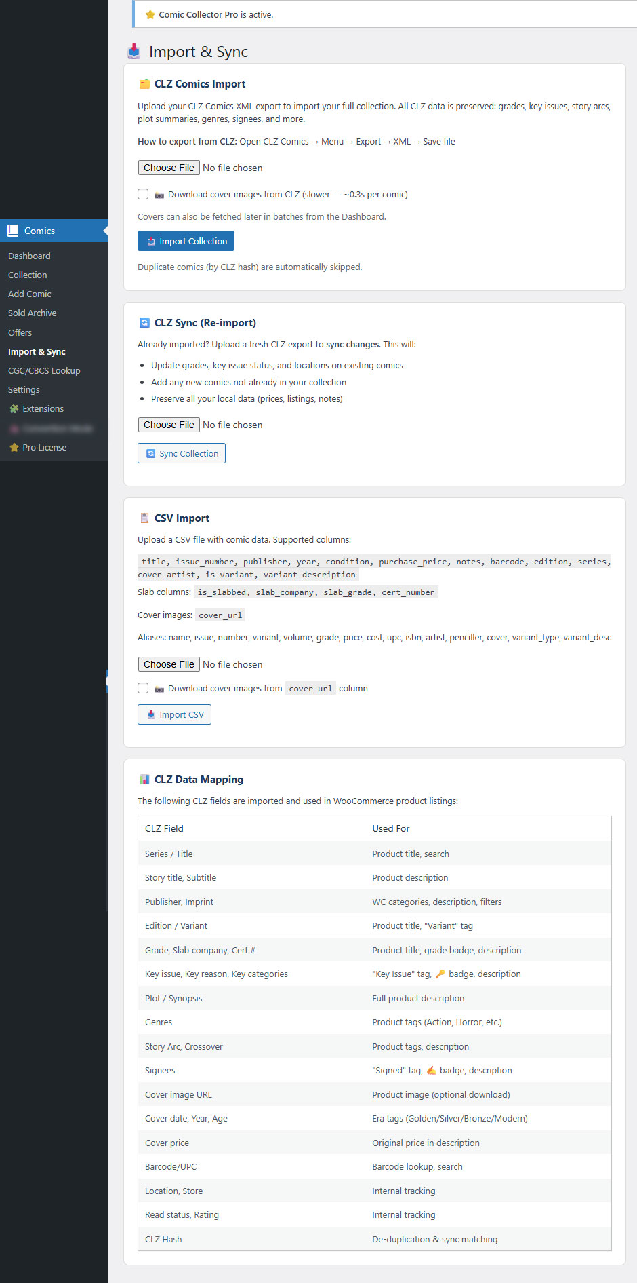The height and width of the screenshot is (1283, 637).
Task: Click the Import CSV button
Action: pyautogui.click(x=174, y=715)
